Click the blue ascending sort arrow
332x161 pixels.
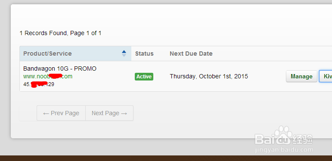124,51
